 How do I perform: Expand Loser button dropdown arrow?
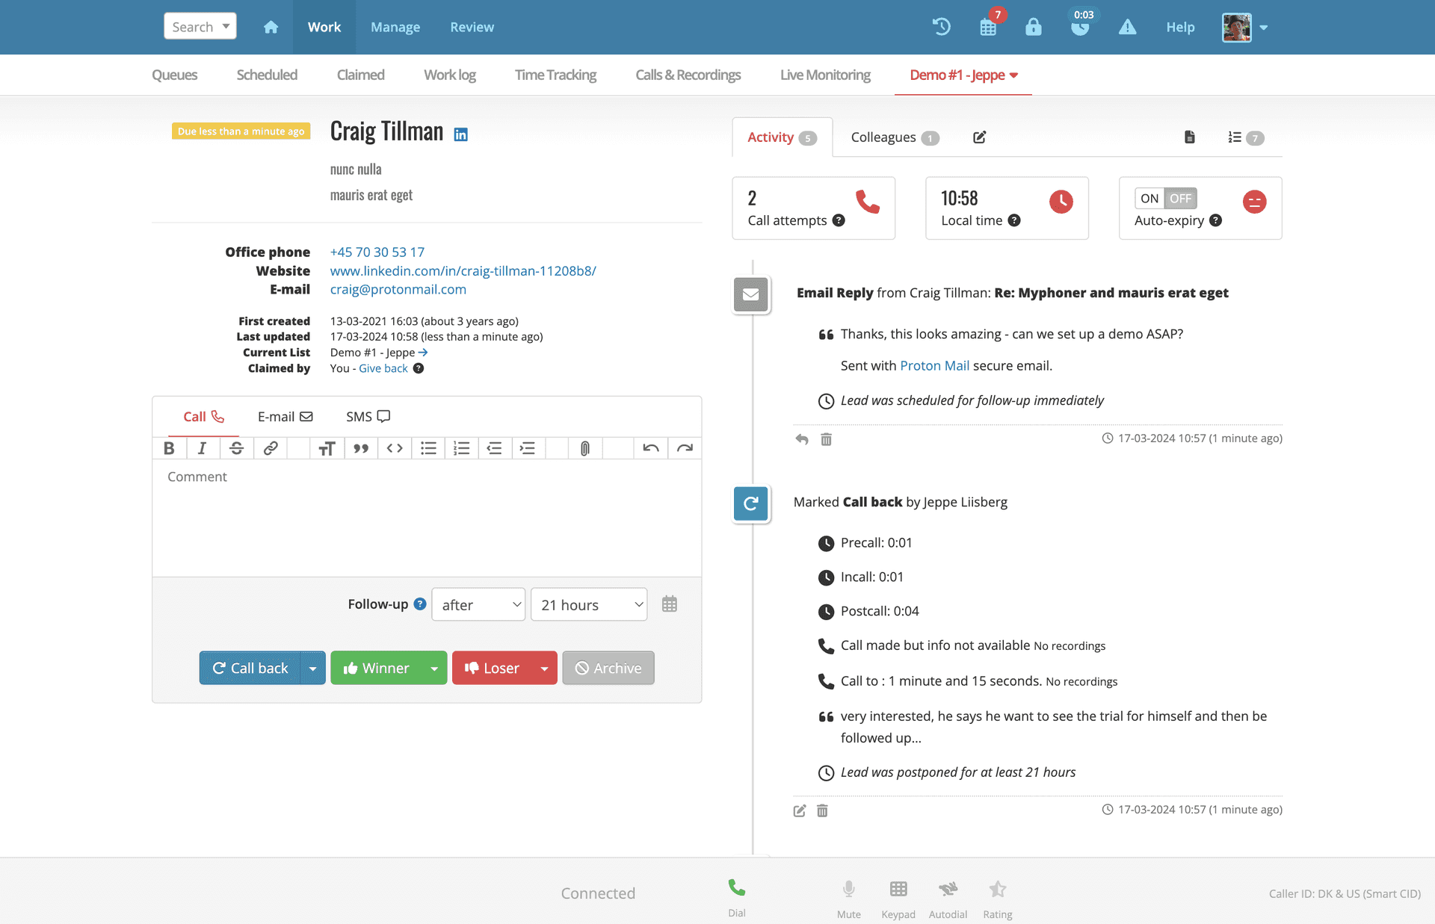point(545,667)
